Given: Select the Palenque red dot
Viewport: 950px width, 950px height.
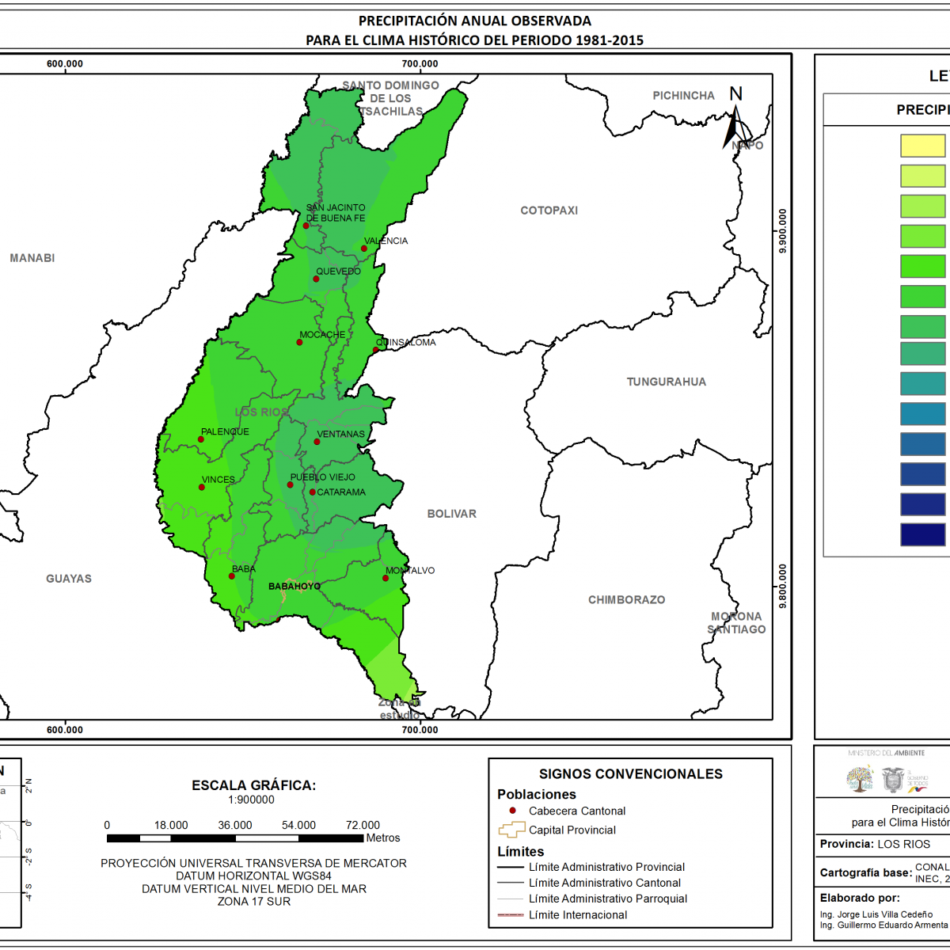Looking at the screenshot, I should point(201,439).
